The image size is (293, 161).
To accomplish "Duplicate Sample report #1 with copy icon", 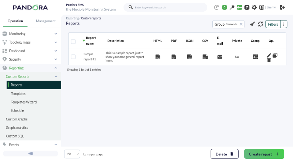I will coord(275,56).
